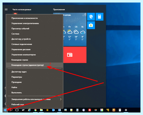
Task: Open Settings gear on the taskbar
Action: [x=126, y=110]
